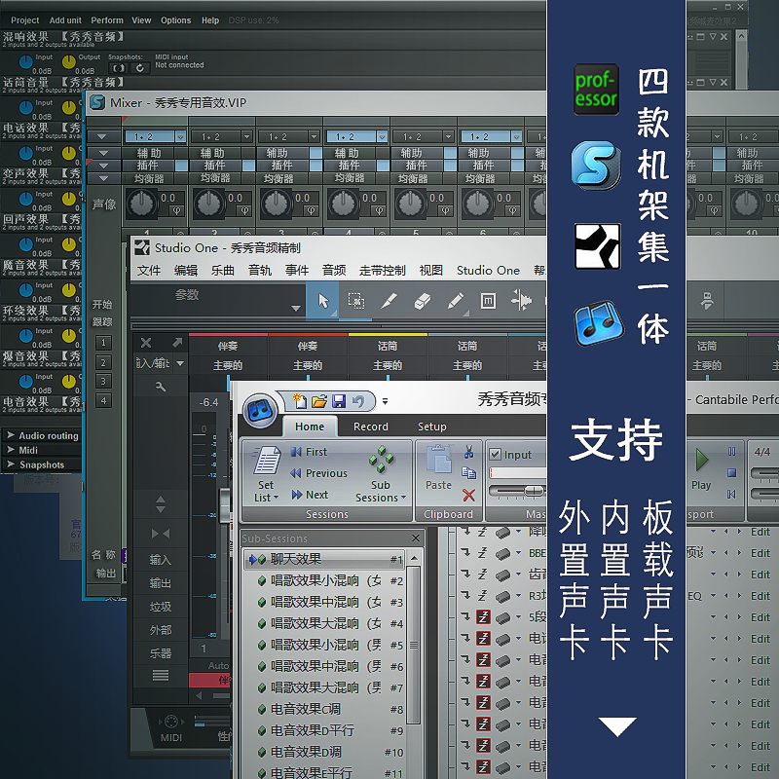
Task: Choose the paint brush tool in Studio One
Action: pos(455,301)
